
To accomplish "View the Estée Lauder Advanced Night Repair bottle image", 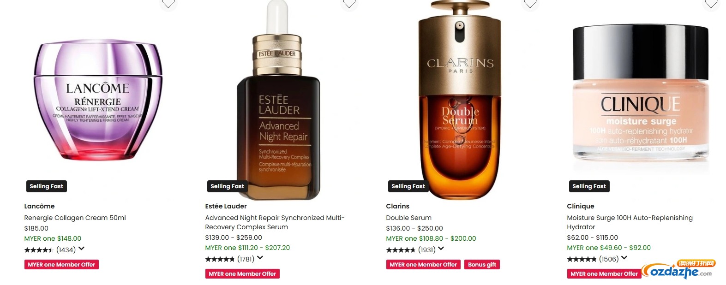I will pyautogui.click(x=279, y=100).
